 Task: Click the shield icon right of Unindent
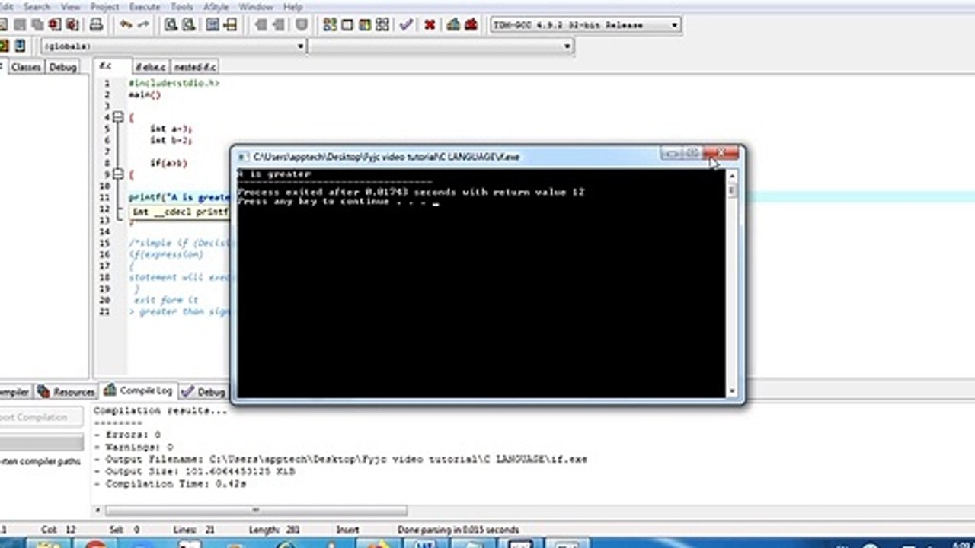pos(302,25)
